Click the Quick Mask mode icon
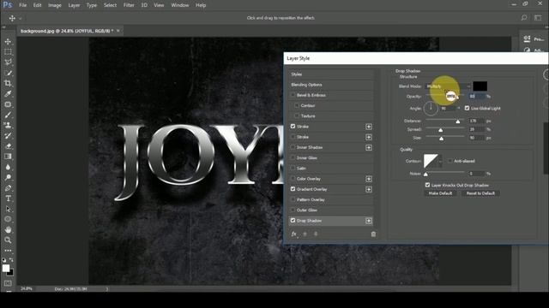Viewport: 549px width, 308px height. coord(8,283)
